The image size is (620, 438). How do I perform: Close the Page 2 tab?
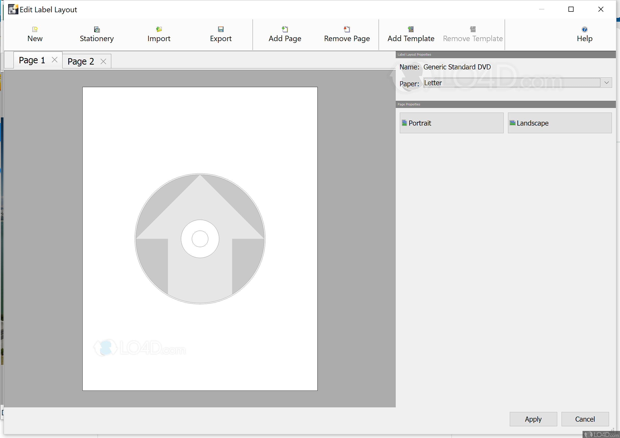103,62
